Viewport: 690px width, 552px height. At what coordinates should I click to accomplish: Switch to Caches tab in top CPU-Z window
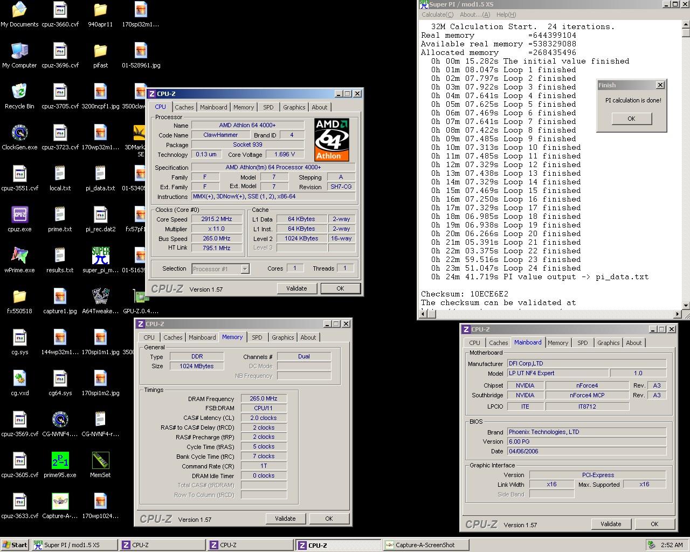click(184, 107)
